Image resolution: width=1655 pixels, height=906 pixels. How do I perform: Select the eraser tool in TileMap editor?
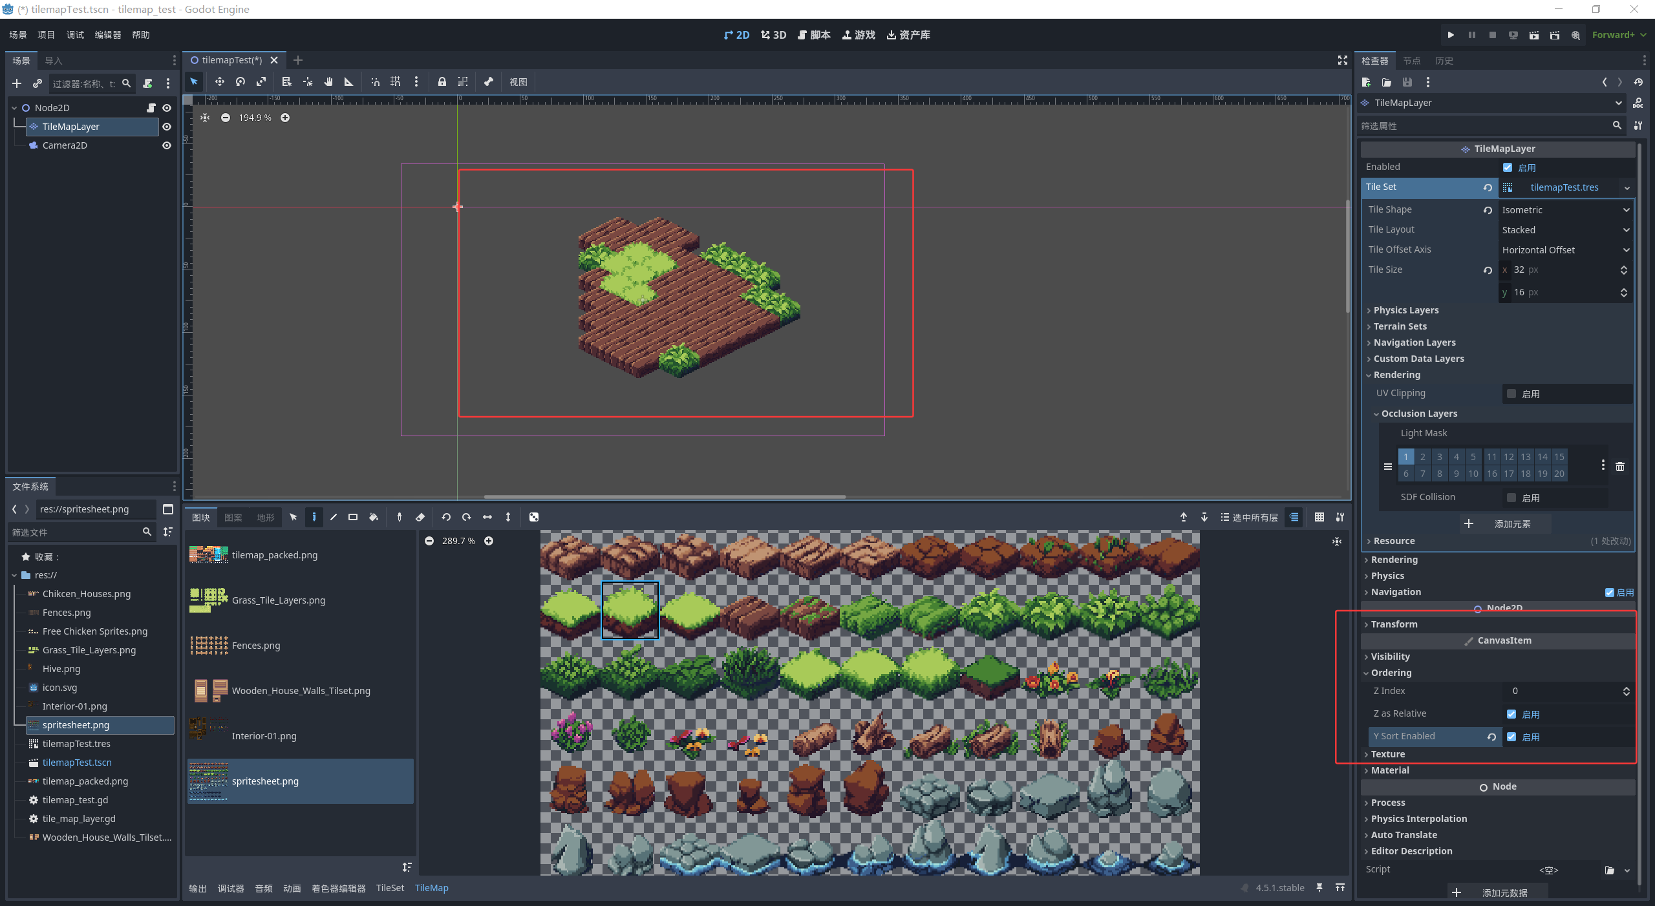[x=420, y=517]
